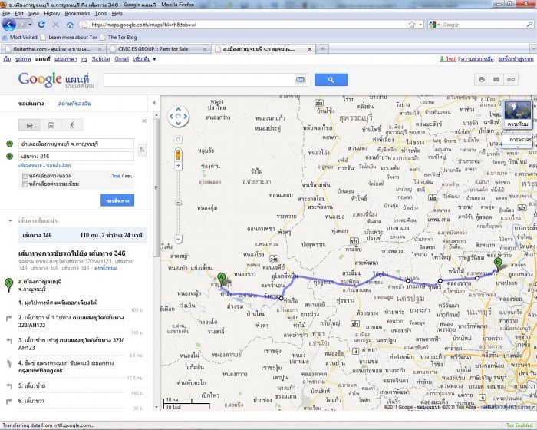Collapse the suggested routes triangle

[10, 221]
